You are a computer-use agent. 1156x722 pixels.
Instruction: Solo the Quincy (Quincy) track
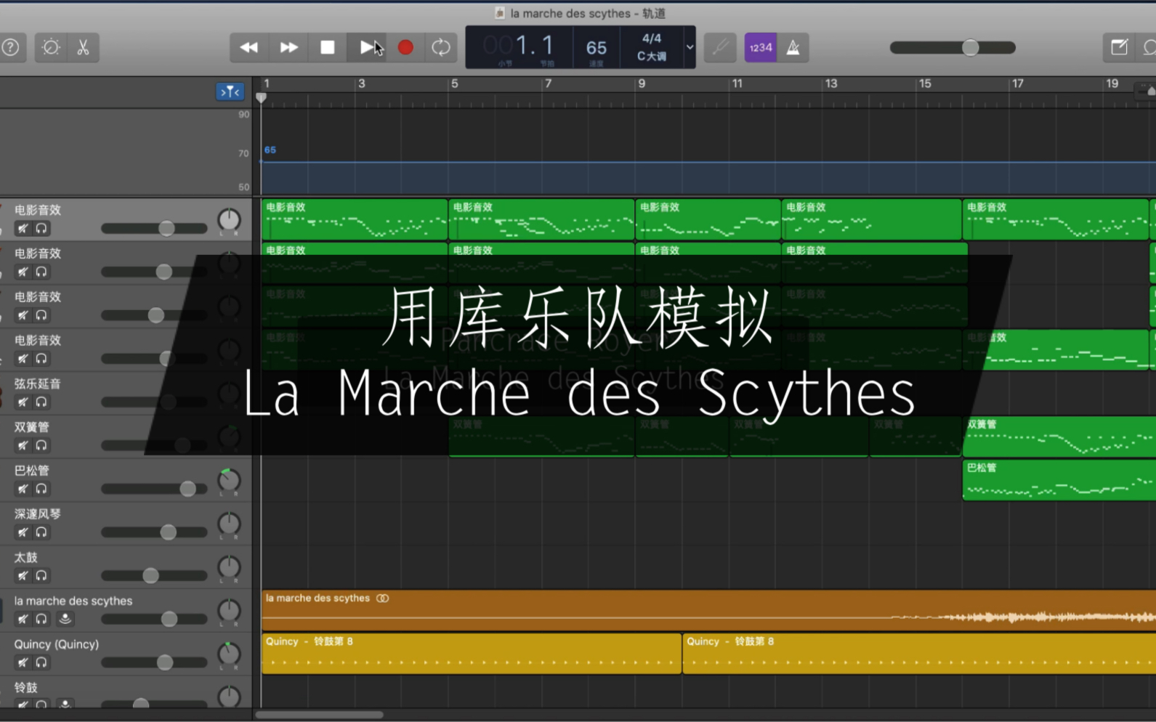click(x=42, y=662)
